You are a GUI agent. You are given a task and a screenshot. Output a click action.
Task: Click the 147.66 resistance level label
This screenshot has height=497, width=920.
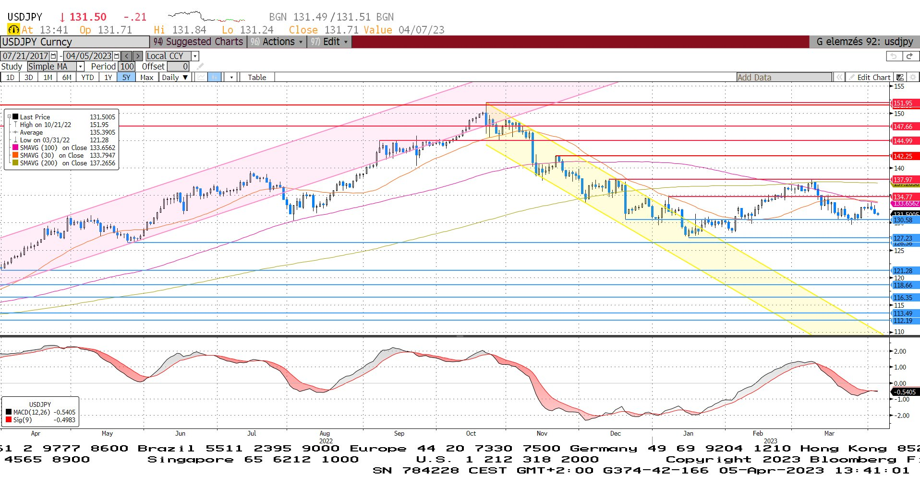pos(905,127)
